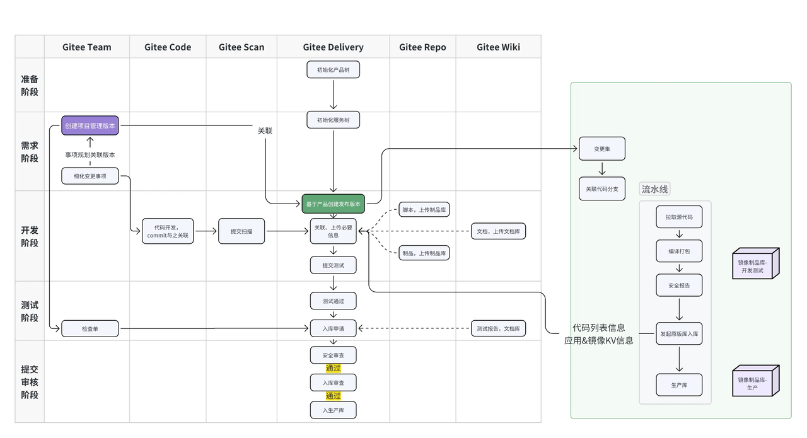
Task: Select the green 基于产品创建发布版本 node
Action: [x=333, y=204]
